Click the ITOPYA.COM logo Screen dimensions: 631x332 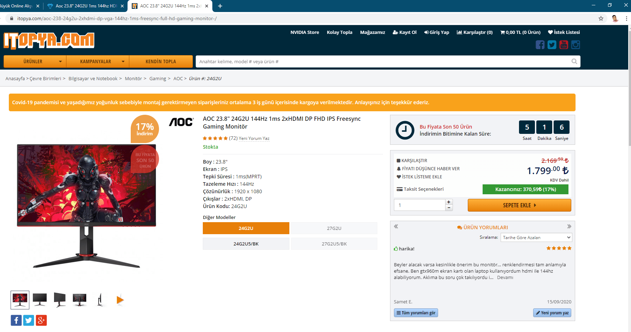49,41
